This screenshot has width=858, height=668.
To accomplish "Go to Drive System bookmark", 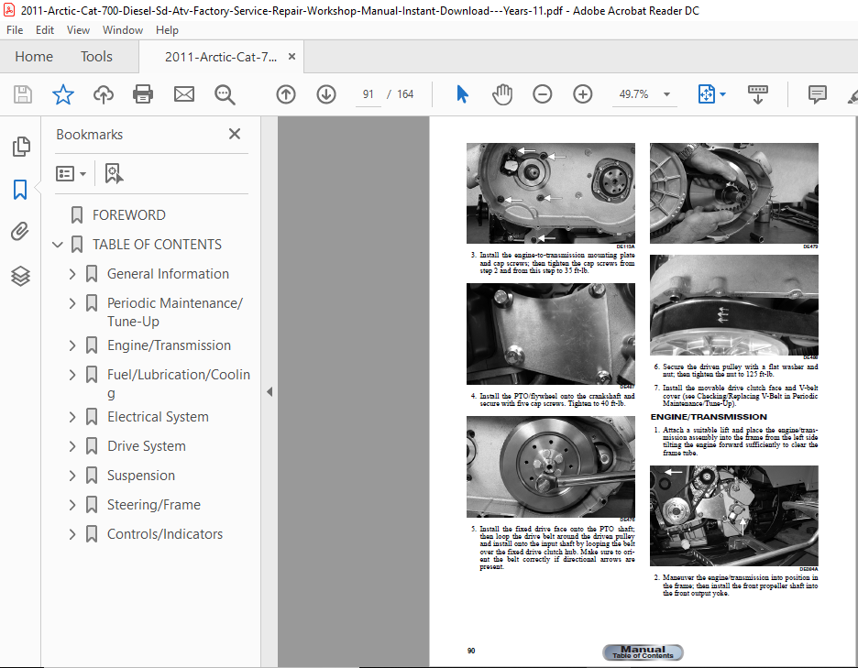I will coord(147,446).
